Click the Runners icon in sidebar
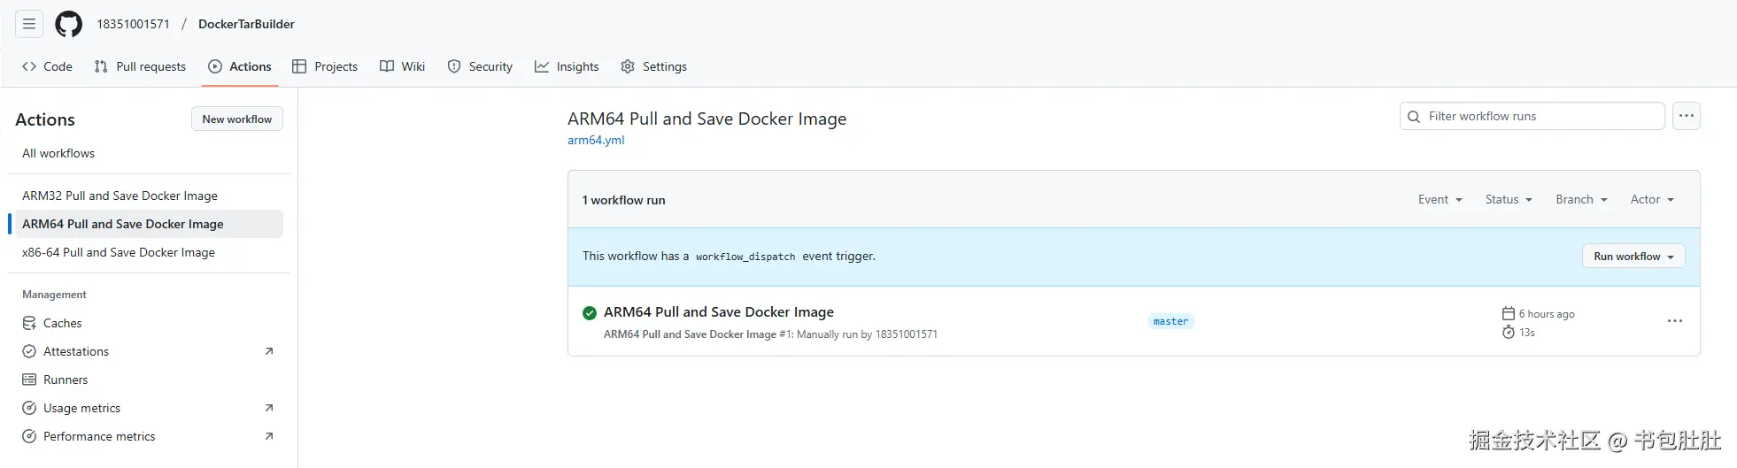Image resolution: width=1737 pixels, height=468 pixels. [x=29, y=380]
